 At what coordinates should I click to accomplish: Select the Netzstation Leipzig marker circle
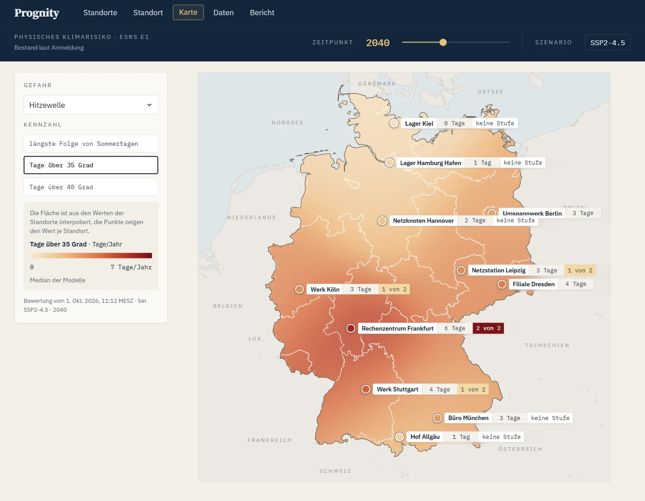pyautogui.click(x=461, y=270)
